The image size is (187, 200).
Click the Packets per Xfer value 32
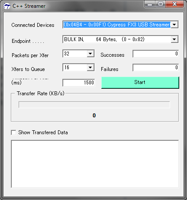click(67, 54)
